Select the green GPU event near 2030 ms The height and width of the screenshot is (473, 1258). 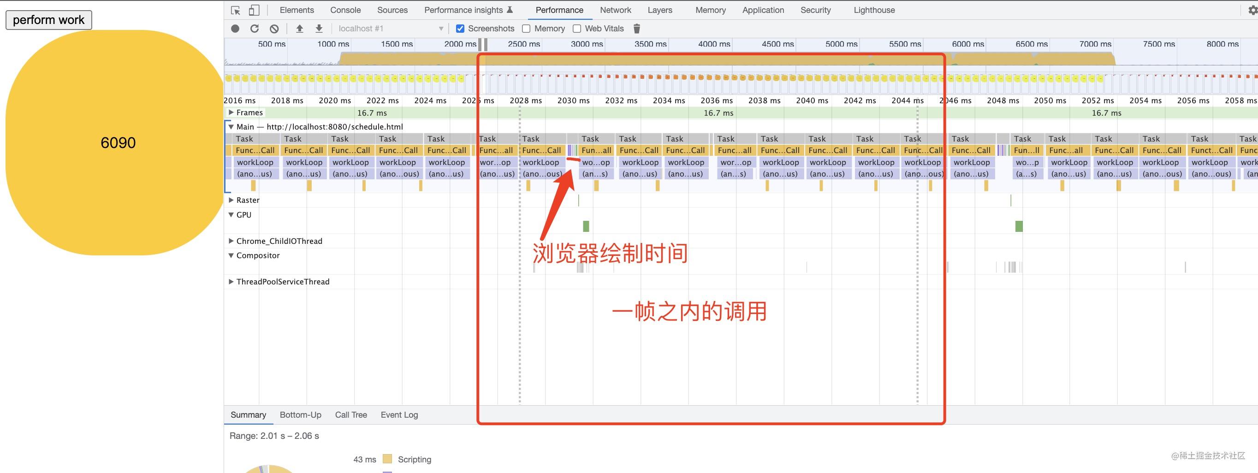[586, 226]
